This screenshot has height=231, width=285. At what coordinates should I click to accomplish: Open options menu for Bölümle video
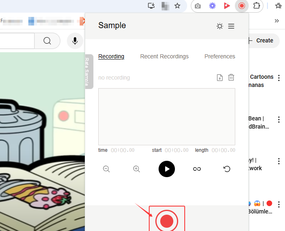(279, 204)
